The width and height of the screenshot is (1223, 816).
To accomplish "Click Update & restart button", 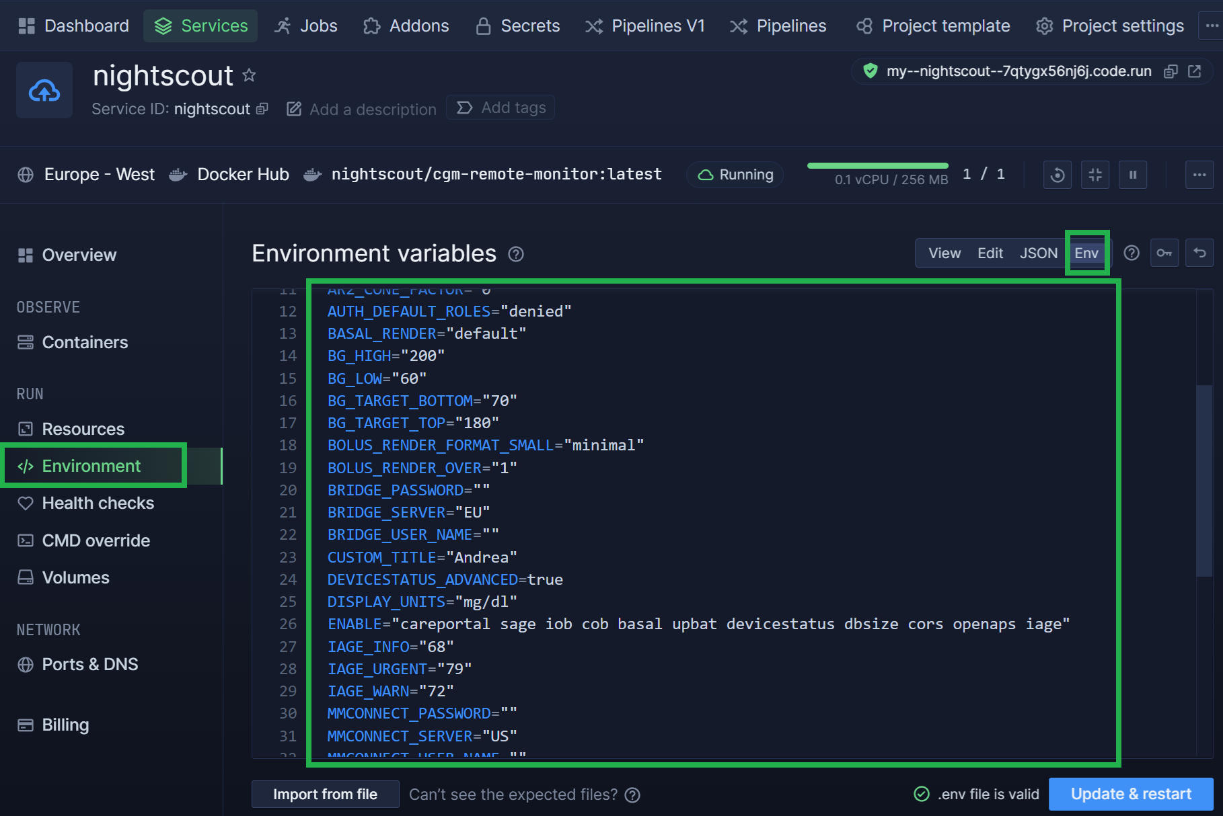I will [1131, 794].
